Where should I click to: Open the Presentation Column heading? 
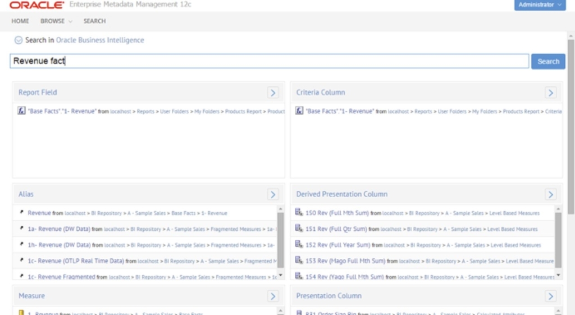pos(328,295)
